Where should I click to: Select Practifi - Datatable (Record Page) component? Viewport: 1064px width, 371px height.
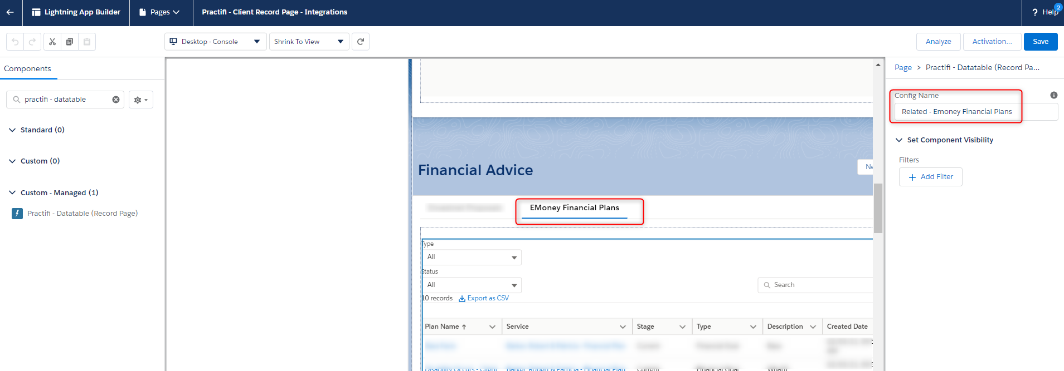tap(75, 213)
